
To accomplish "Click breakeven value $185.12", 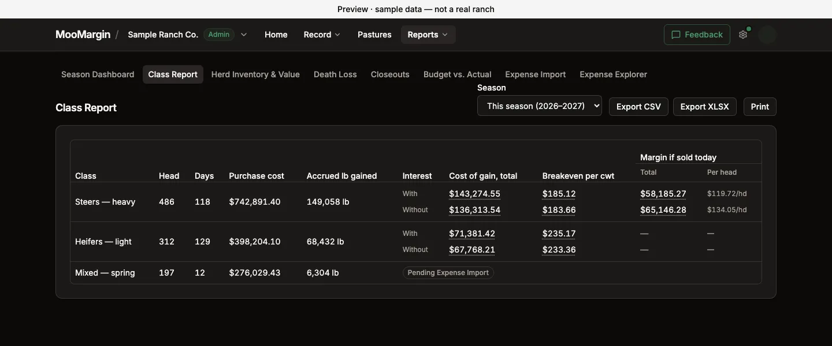I will [x=559, y=194].
